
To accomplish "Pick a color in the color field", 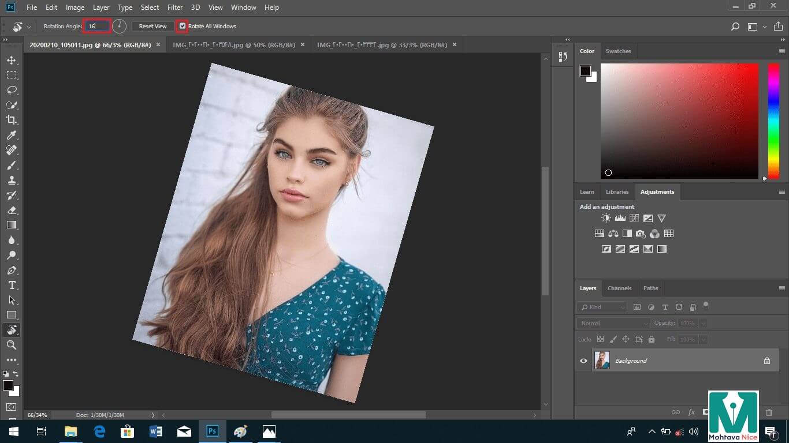I will coord(679,121).
